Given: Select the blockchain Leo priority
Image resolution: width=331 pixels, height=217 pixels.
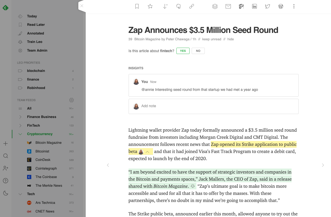Looking at the screenshot, I should [x=36, y=71].
